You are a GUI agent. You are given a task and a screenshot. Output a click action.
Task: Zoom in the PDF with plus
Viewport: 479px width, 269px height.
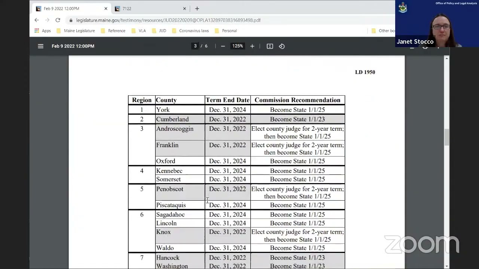[252, 46]
